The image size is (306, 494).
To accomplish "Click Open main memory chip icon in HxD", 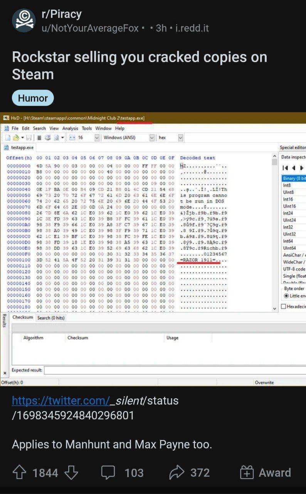I will pyautogui.click(x=39, y=138).
